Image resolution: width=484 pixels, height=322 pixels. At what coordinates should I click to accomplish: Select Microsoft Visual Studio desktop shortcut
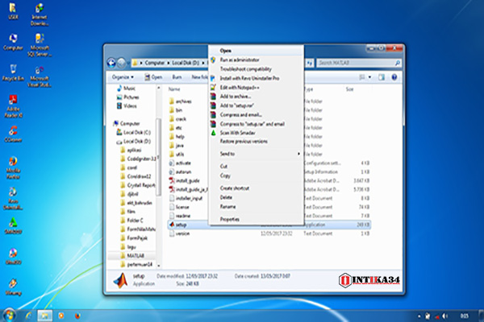40,76
